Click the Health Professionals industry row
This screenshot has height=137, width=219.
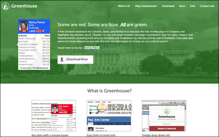(34, 39)
